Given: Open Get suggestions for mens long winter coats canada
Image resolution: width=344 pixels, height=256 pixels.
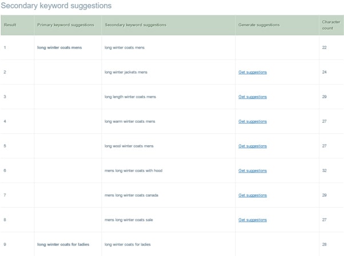Looking at the screenshot, I should 253,195.
